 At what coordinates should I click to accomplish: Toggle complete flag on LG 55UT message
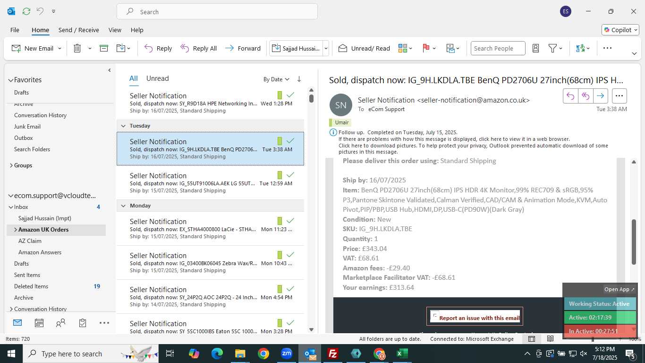[x=290, y=175]
